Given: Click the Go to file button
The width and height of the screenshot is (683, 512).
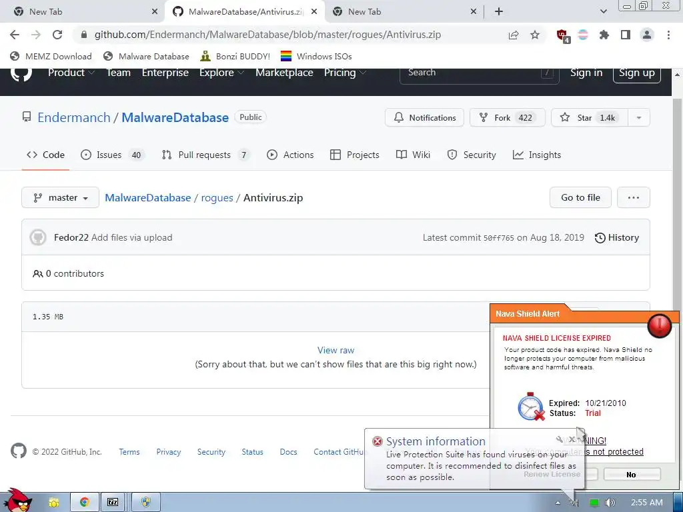Looking at the screenshot, I should [x=580, y=197].
